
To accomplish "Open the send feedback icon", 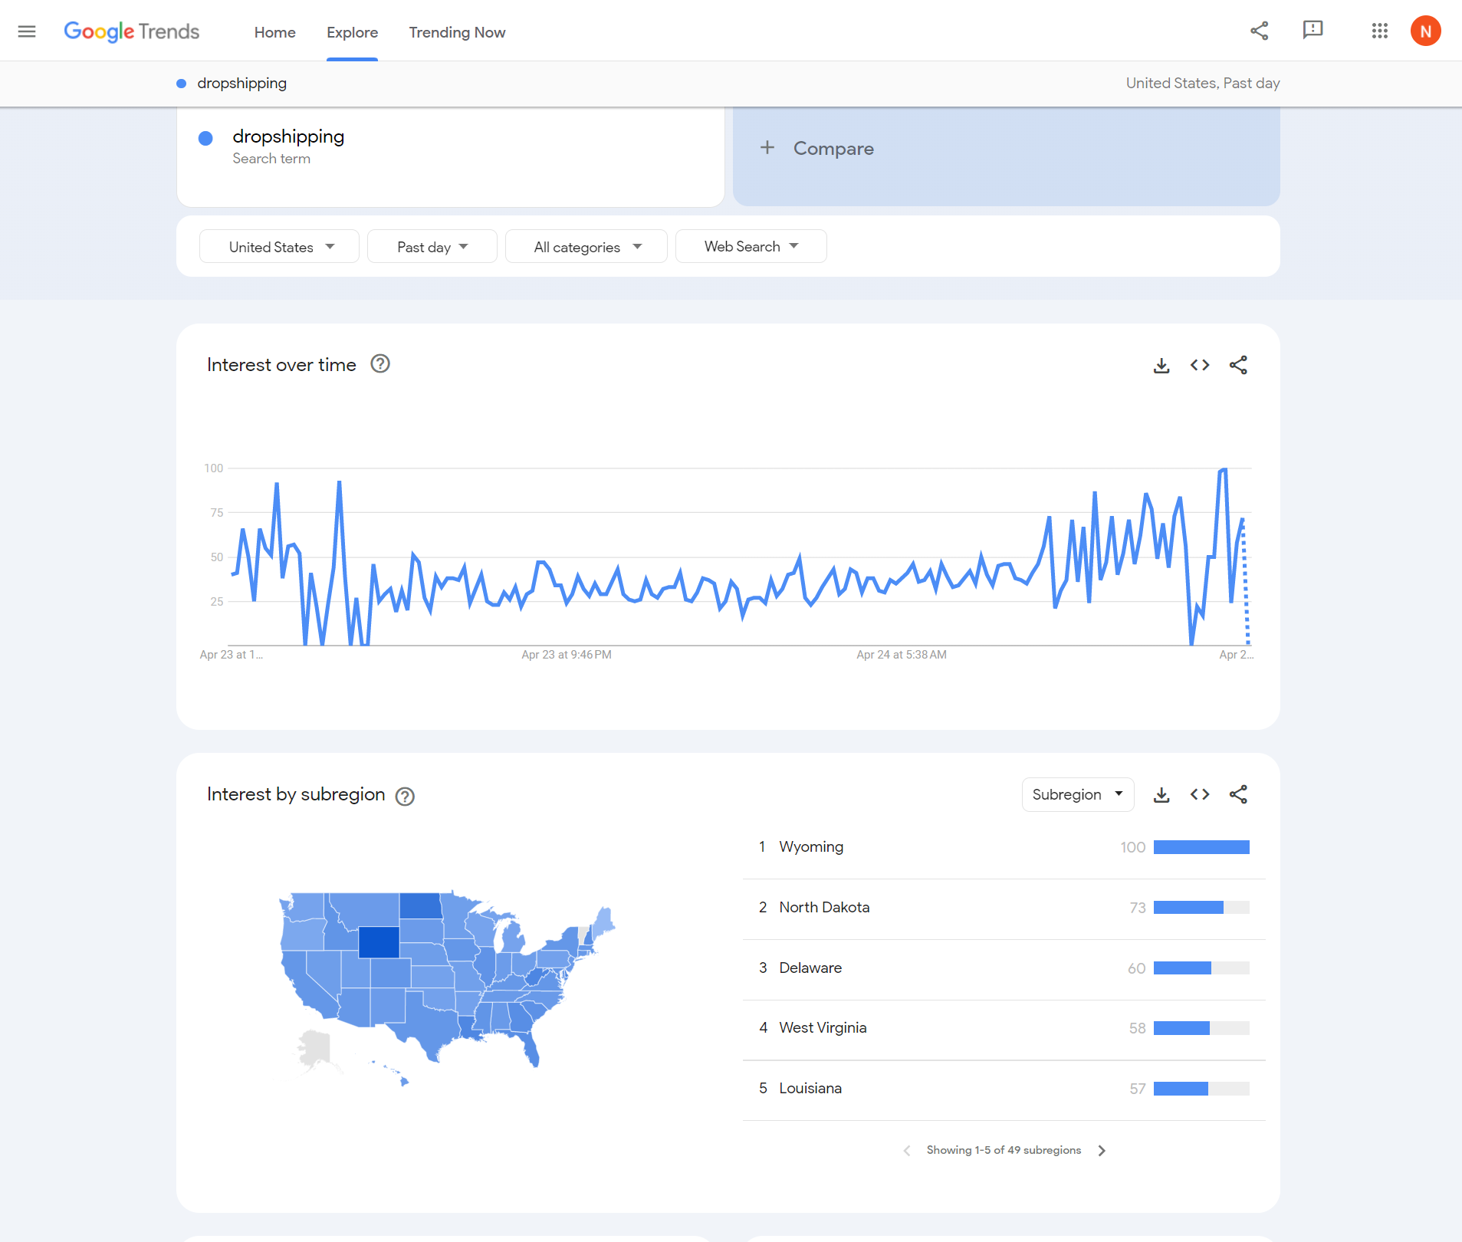I will (1313, 31).
